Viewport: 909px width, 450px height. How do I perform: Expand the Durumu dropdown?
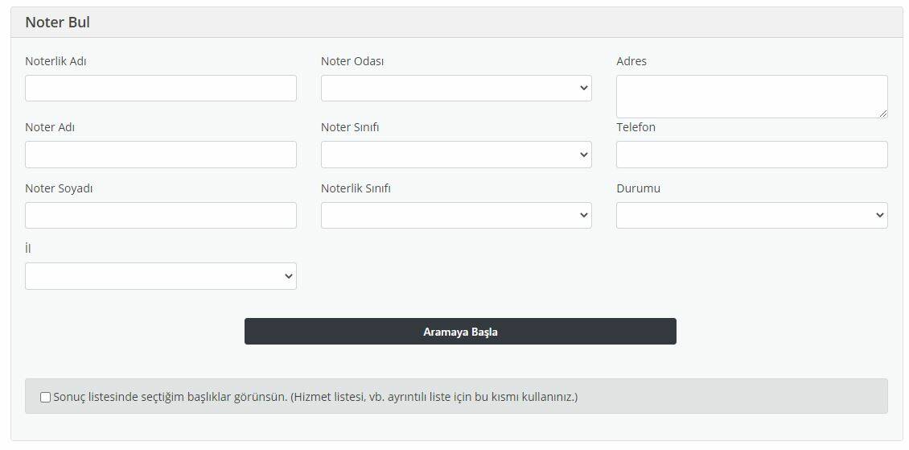pyautogui.click(x=751, y=215)
